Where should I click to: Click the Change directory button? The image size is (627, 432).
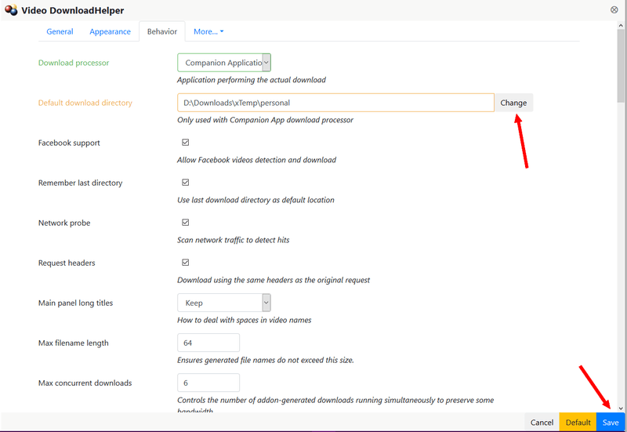(x=513, y=103)
